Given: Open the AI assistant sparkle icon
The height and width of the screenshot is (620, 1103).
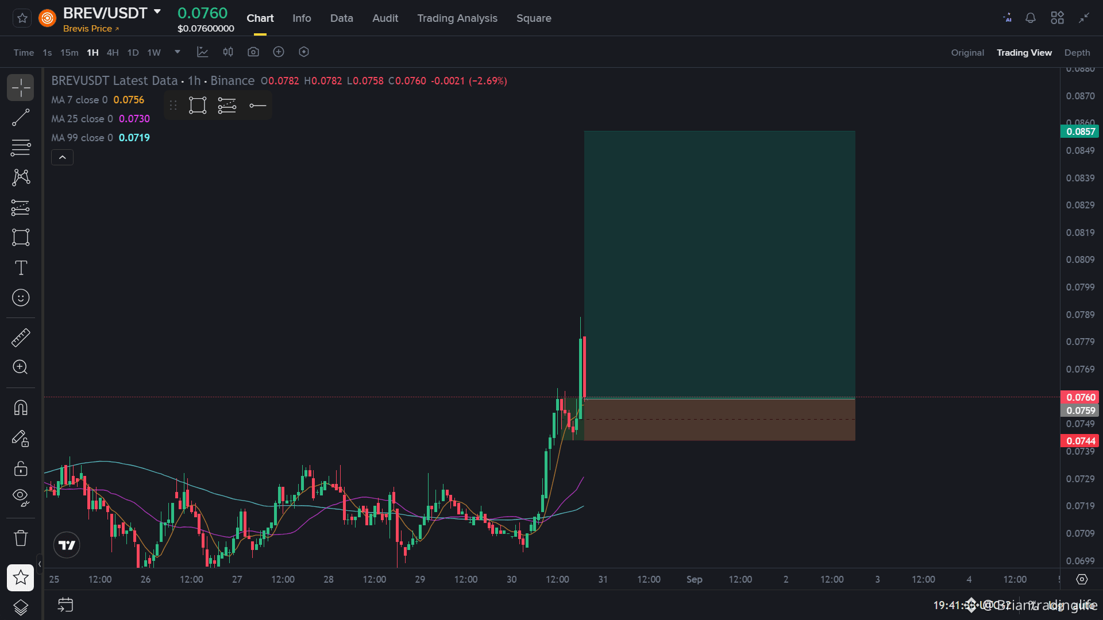Looking at the screenshot, I should [x=1008, y=18].
